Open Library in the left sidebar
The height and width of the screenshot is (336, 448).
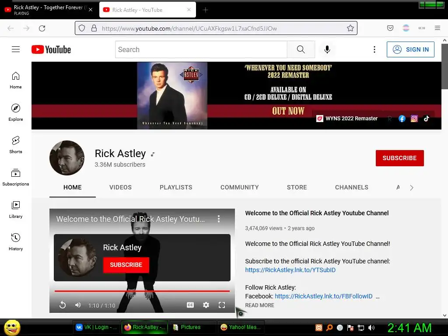[x=16, y=210]
